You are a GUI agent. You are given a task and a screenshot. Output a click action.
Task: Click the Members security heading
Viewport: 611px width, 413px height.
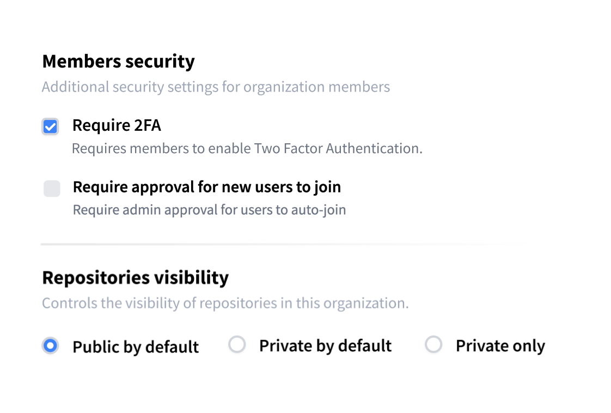pos(118,62)
